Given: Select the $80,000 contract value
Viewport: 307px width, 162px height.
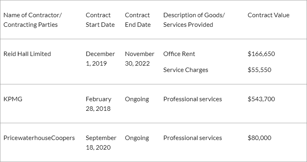Looking at the screenshot, I should pyautogui.click(x=259, y=138).
